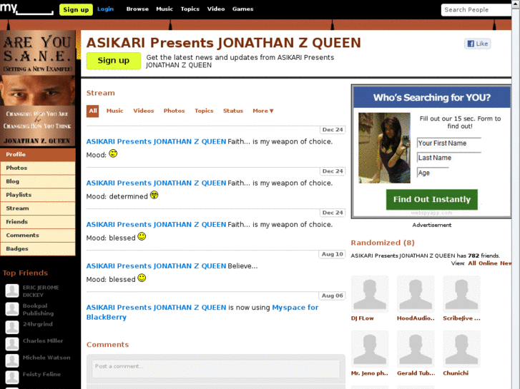Click Michele Watson's avatar icon
520x389 pixels.
point(12,360)
